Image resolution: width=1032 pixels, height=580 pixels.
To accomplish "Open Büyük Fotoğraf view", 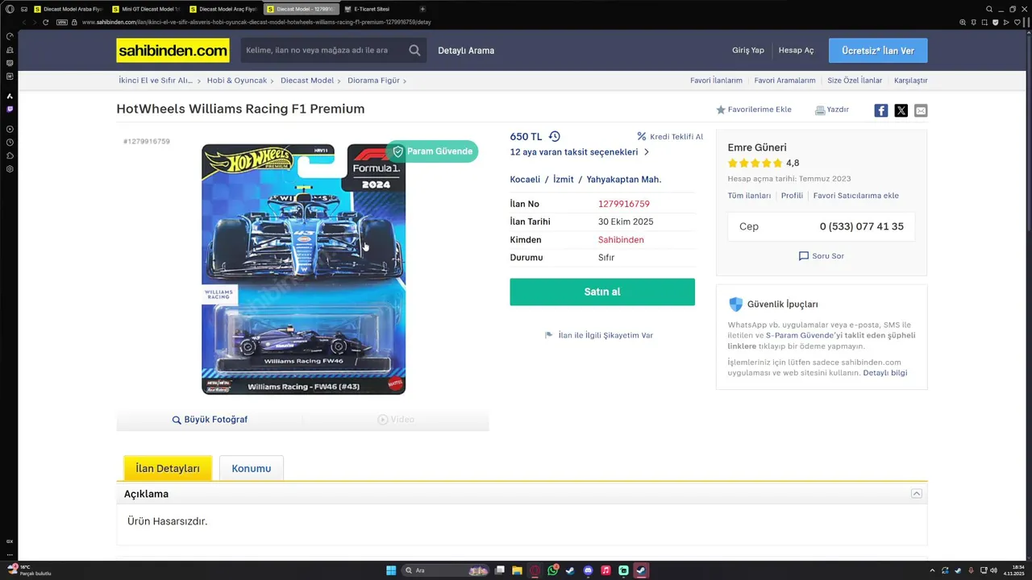I will pos(210,420).
